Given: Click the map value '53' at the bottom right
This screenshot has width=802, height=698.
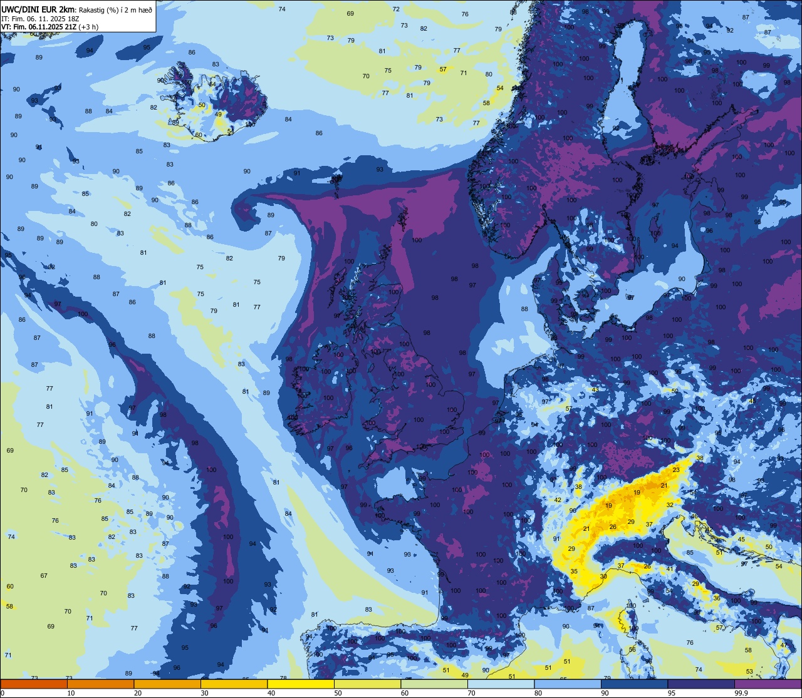Looking at the screenshot, I should [x=749, y=671].
